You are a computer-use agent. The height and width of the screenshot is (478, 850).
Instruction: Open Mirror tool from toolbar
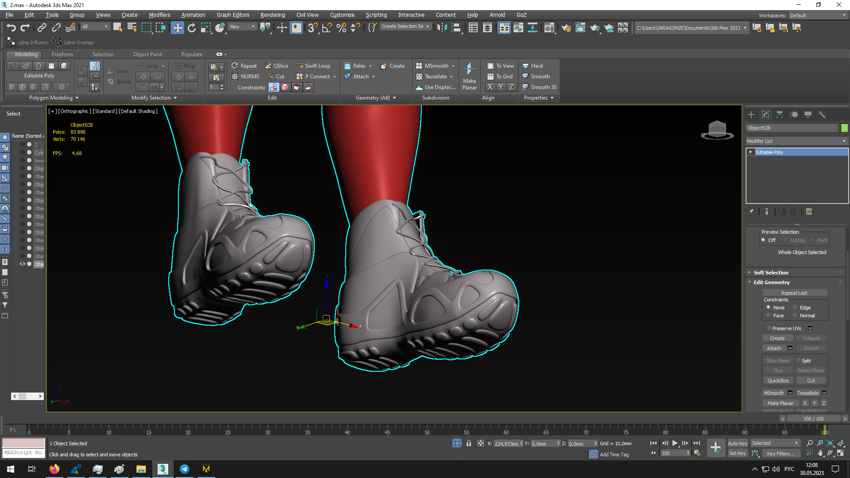tap(441, 28)
